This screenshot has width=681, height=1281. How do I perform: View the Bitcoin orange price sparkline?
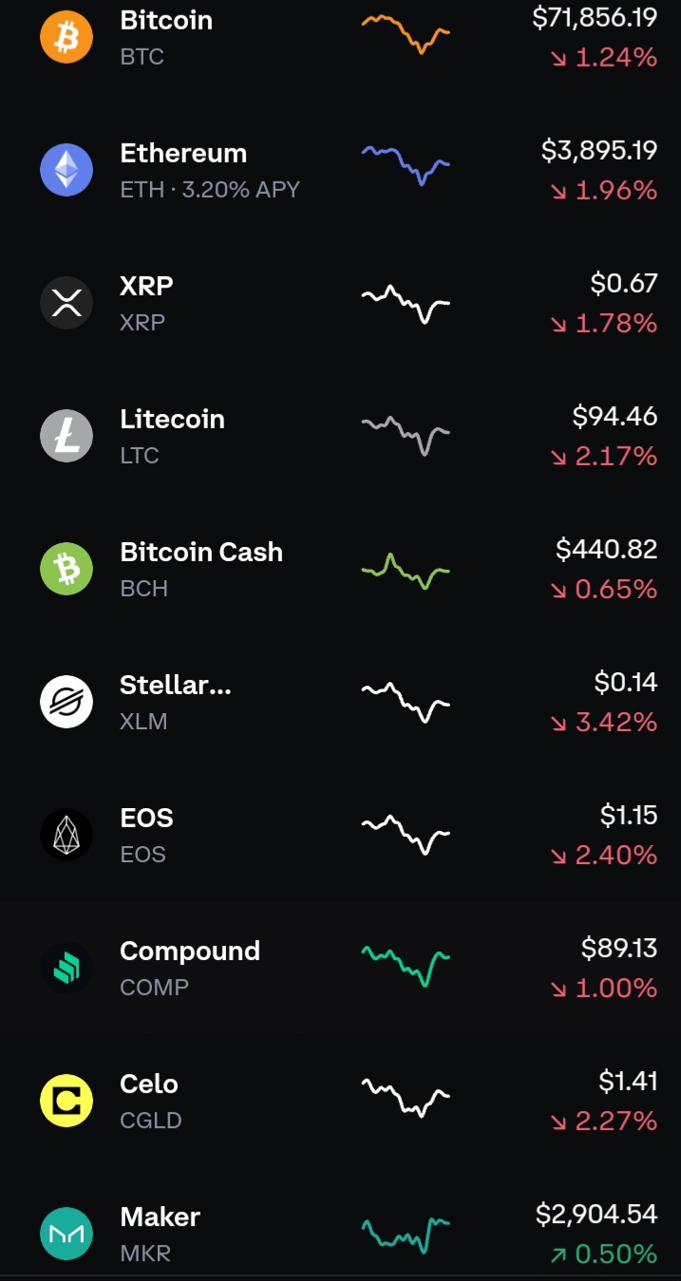(x=406, y=33)
